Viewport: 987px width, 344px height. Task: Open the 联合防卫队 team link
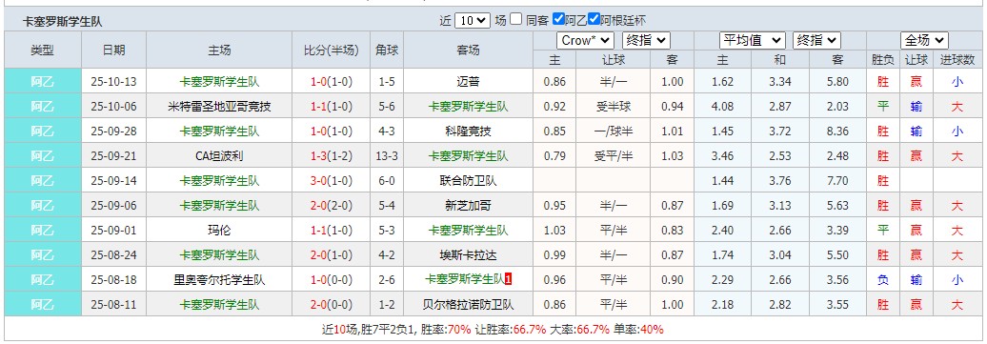coord(469,181)
